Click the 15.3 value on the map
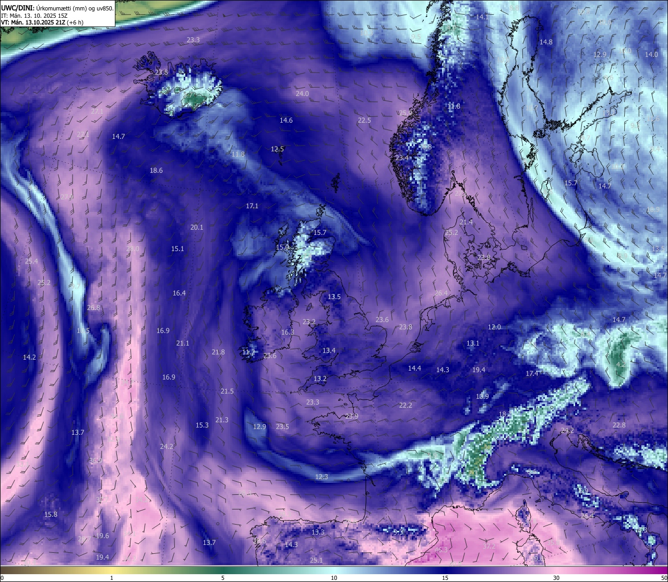The width and height of the screenshot is (668, 582). coord(202,425)
